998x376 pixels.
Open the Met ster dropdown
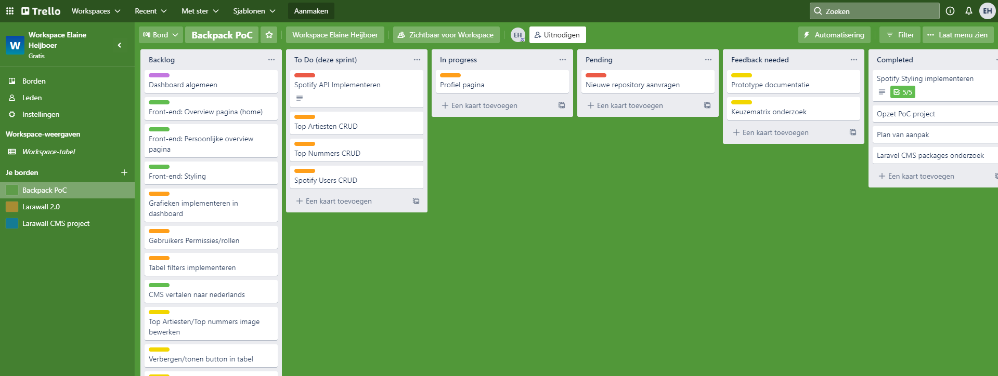(x=200, y=11)
